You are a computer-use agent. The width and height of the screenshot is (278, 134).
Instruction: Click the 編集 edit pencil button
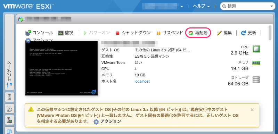tap(224, 33)
